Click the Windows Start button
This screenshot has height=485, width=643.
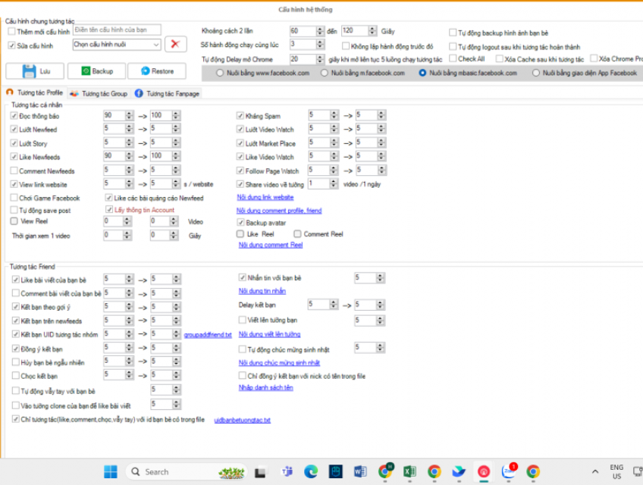(111, 471)
